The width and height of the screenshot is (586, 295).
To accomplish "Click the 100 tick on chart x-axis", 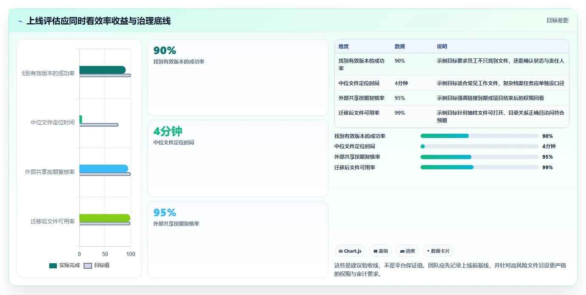I will 131,254.
